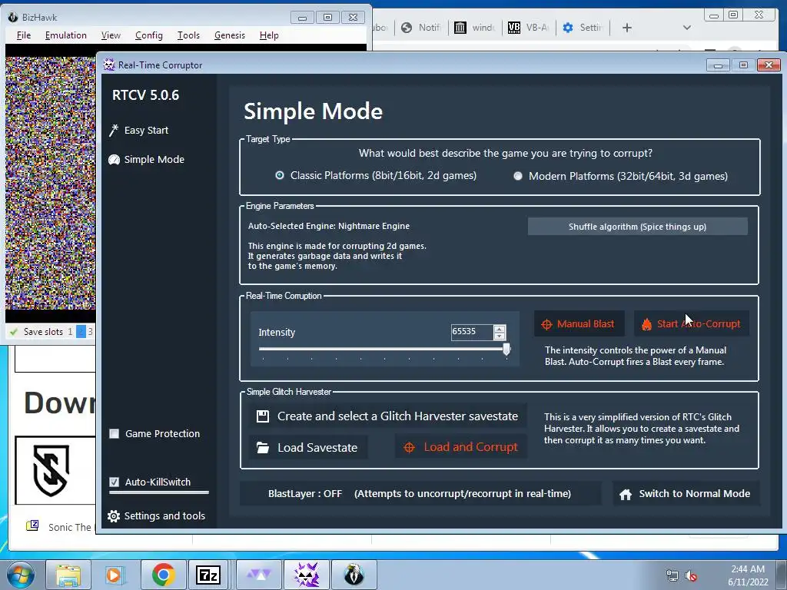This screenshot has width=787, height=590.
Task: Switch to the Notifi browser tab
Action: pos(421,28)
